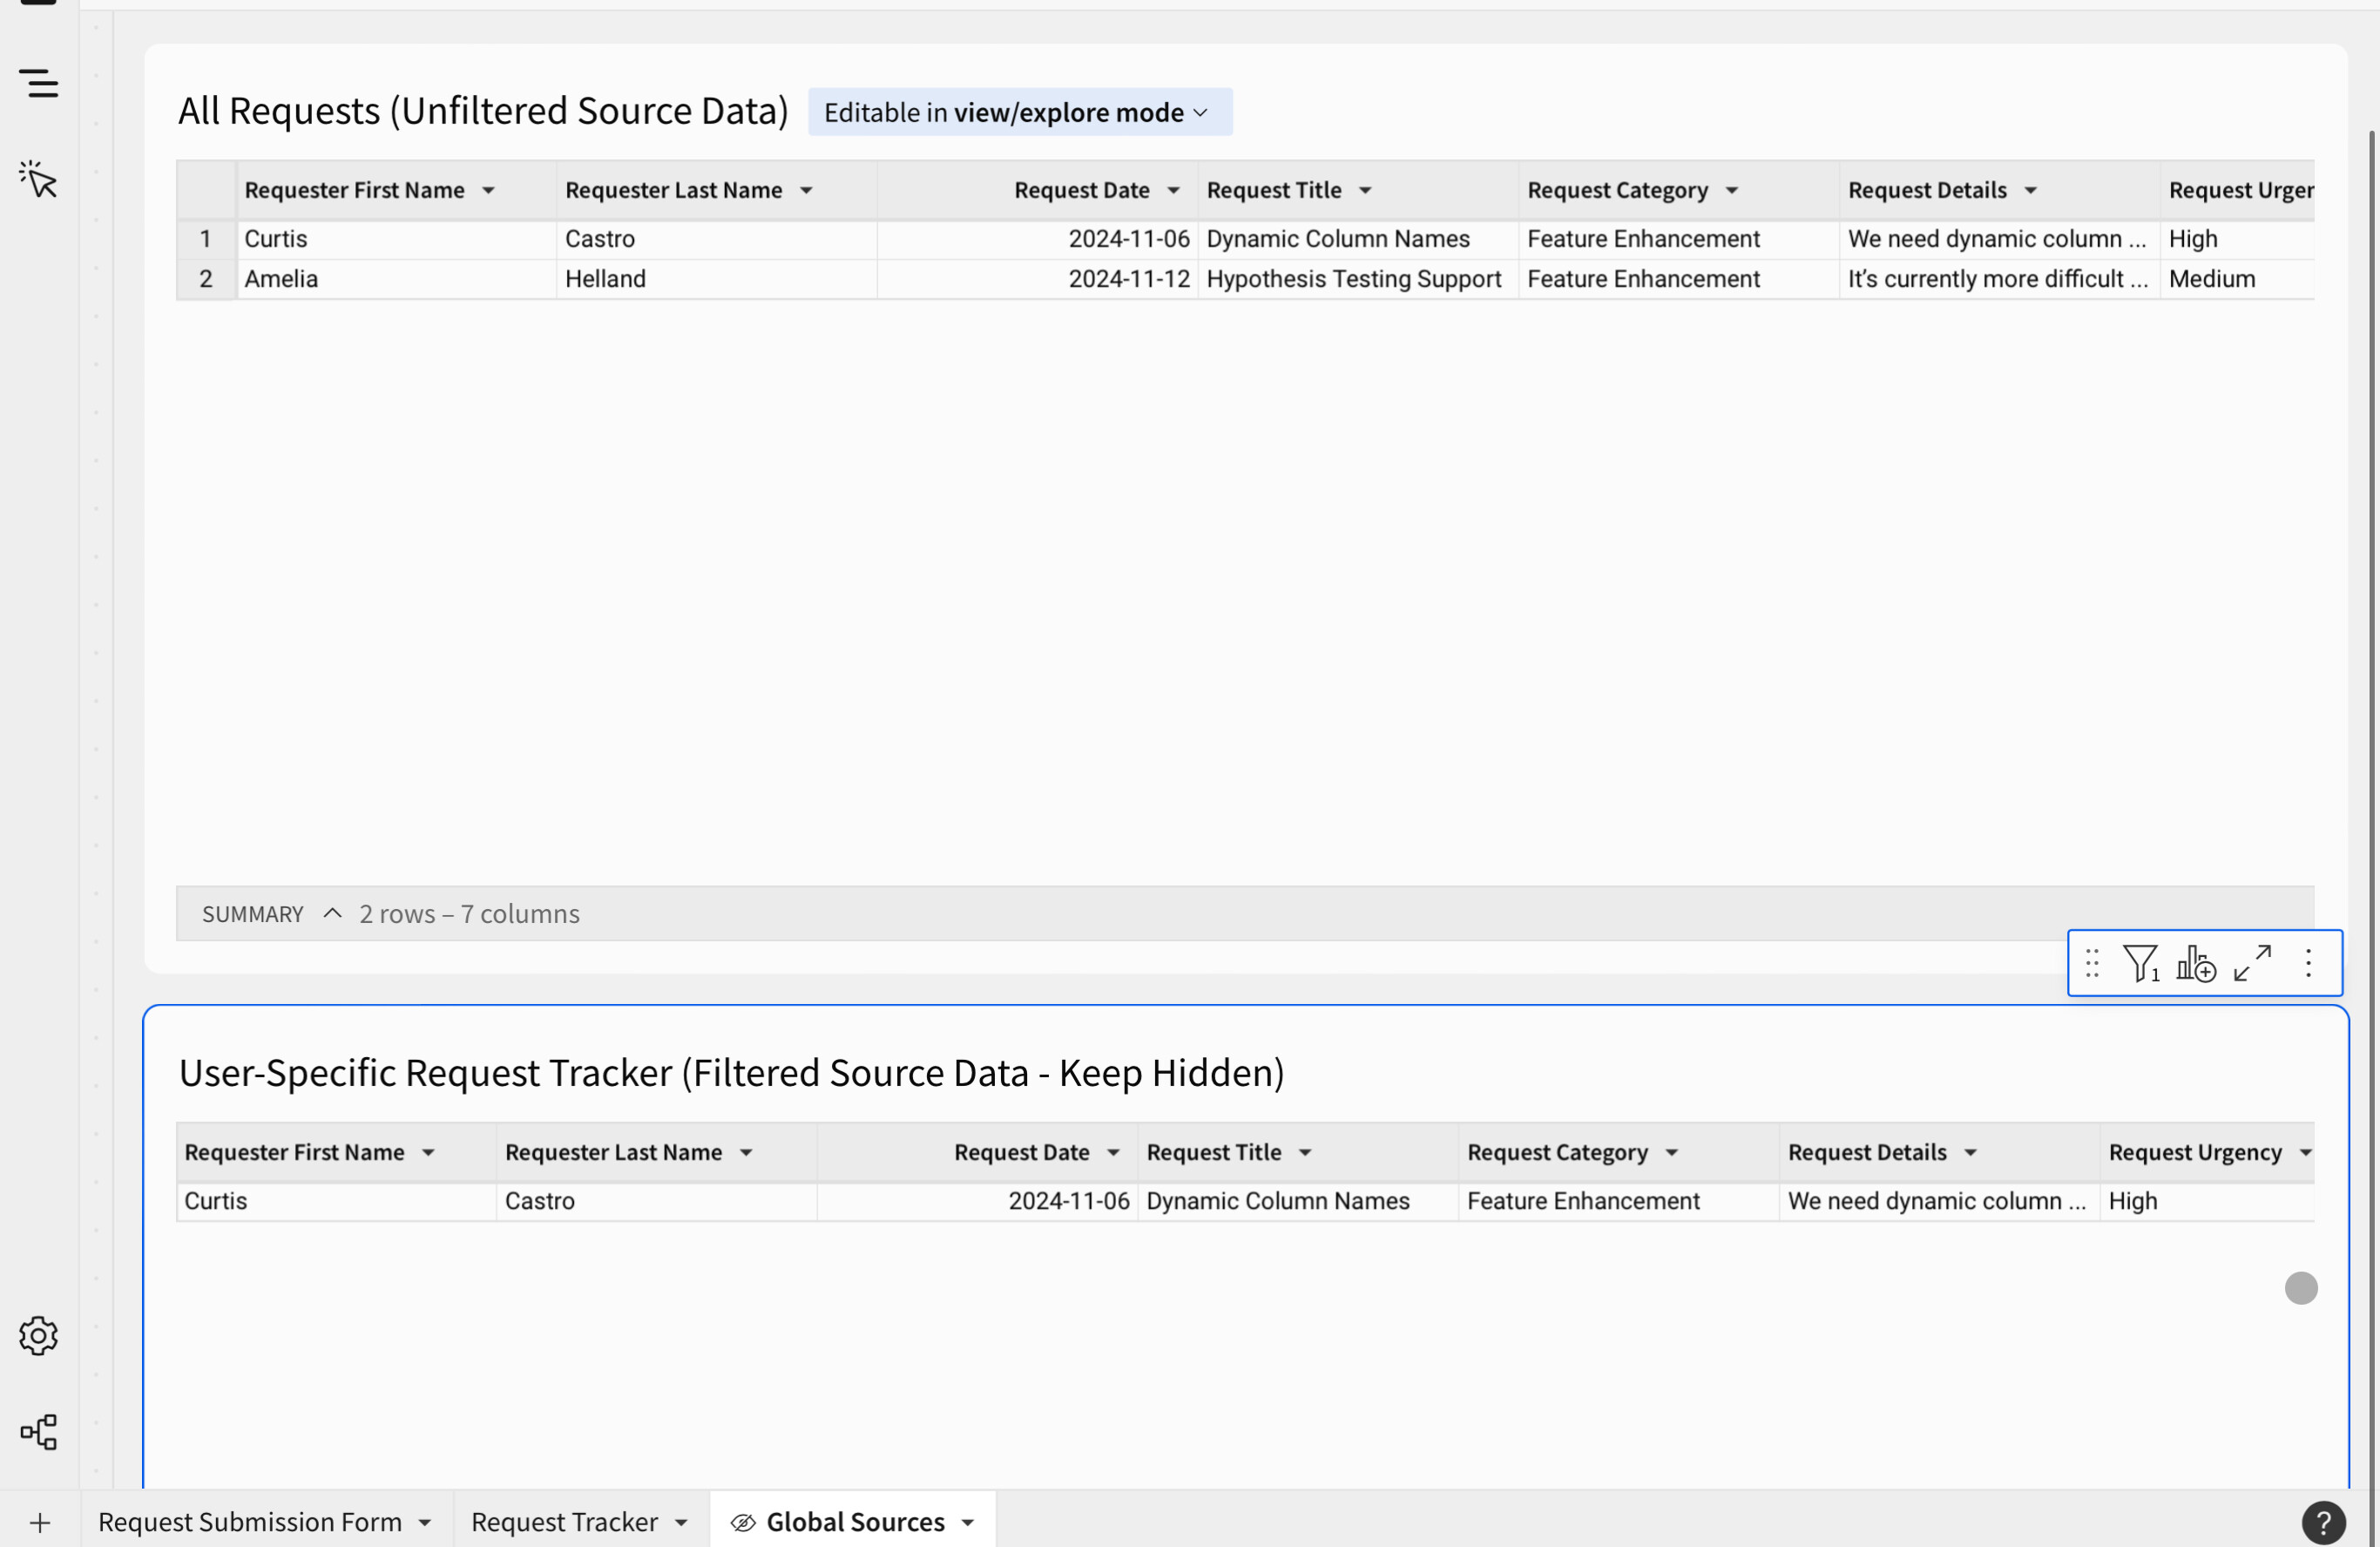Open the Request Category column dropdown
Screen dimensions: 2380x1547
pos(1734,189)
